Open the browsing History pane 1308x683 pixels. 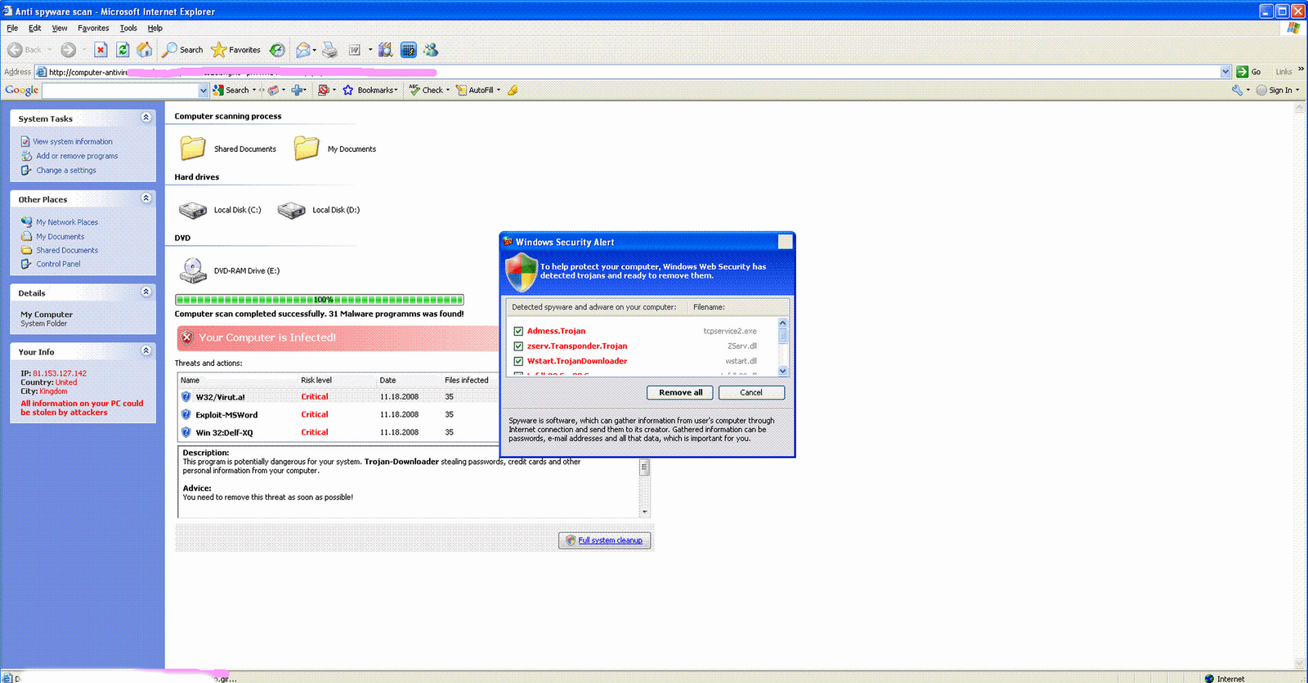(x=278, y=50)
